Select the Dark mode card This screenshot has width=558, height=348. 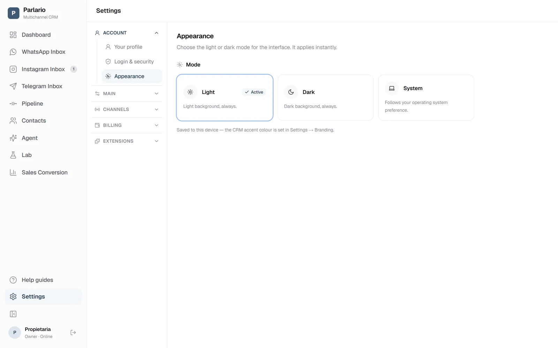pos(325,98)
